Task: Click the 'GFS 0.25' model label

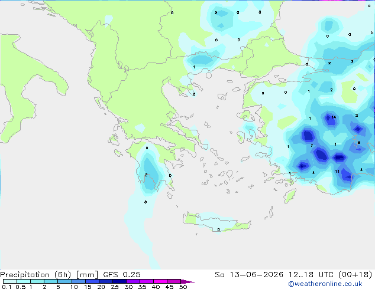Action: click(x=122, y=275)
